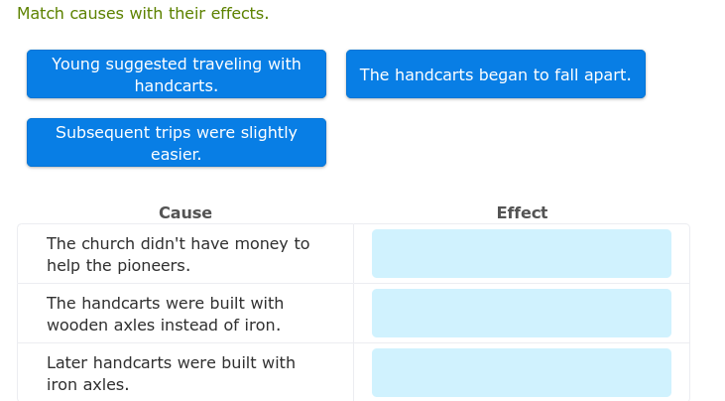Click the 'Match causes with their effects' instruction

point(143,14)
